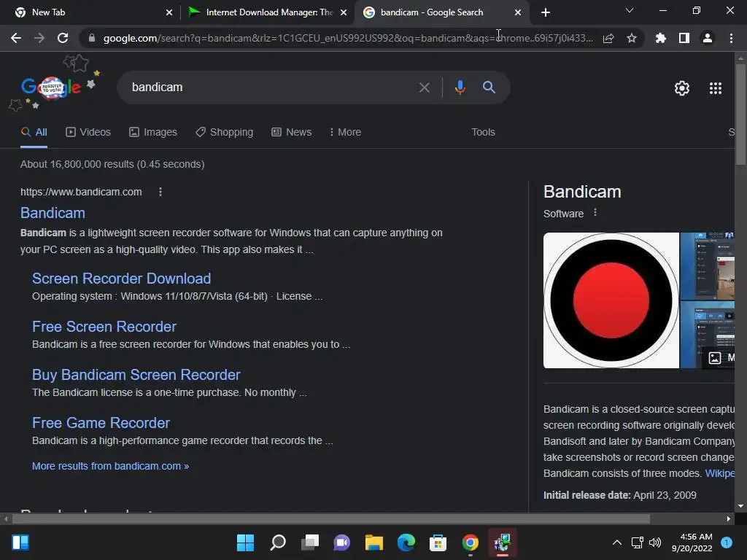The width and height of the screenshot is (747, 560).
Task: Expand the More search filters menu
Action: pos(345,133)
